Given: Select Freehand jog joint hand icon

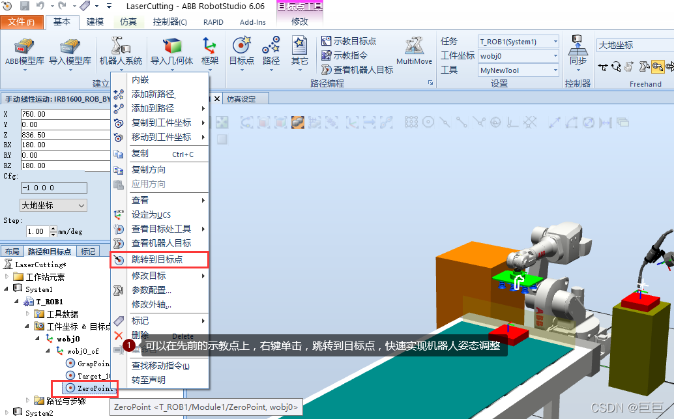Looking at the screenshot, I should [629, 66].
